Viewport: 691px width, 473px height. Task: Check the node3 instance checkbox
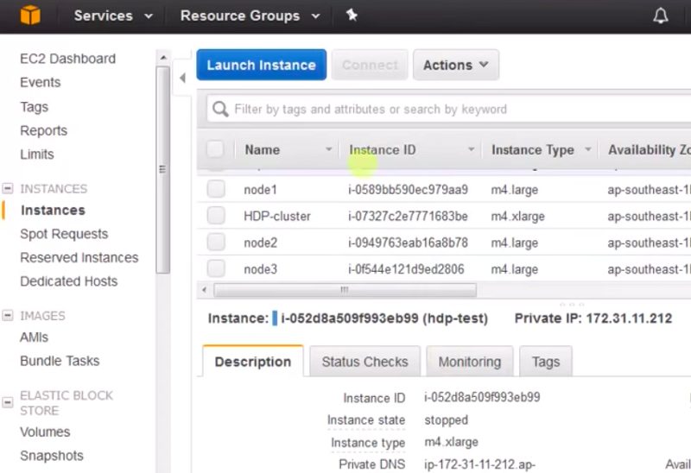216,268
